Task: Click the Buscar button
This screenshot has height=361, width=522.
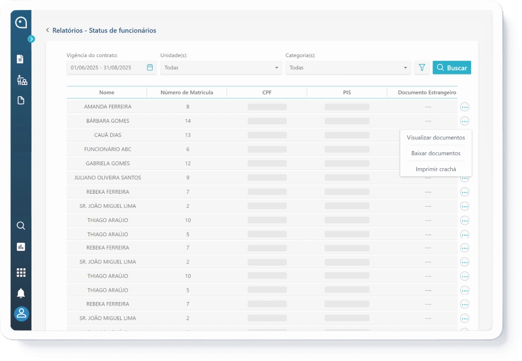Action: point(452,67)
